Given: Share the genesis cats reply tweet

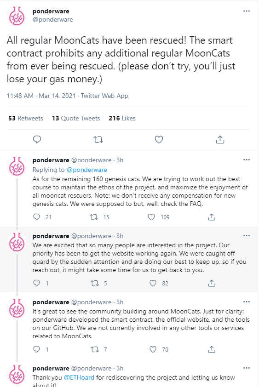Looking at the screenshot, I should [212, 217].
